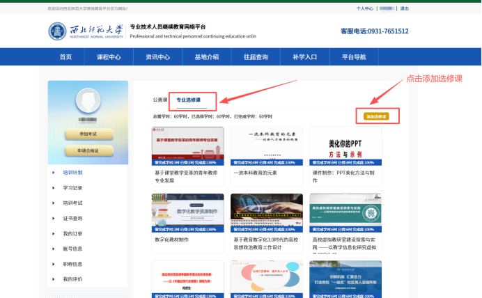482x298 pixels.
Task: Click course title 基于课堂教学变革的青年教师专业发展
Action: tap(186, 177)
